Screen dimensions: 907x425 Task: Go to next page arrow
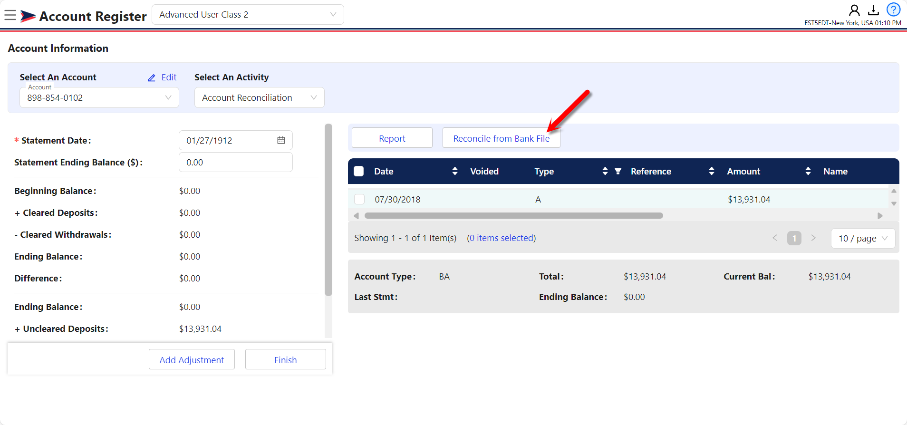pyautogui.click(x=813, y=238)
